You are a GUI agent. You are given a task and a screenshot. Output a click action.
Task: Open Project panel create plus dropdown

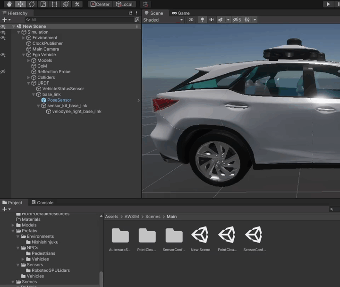(x=6, y=209)
